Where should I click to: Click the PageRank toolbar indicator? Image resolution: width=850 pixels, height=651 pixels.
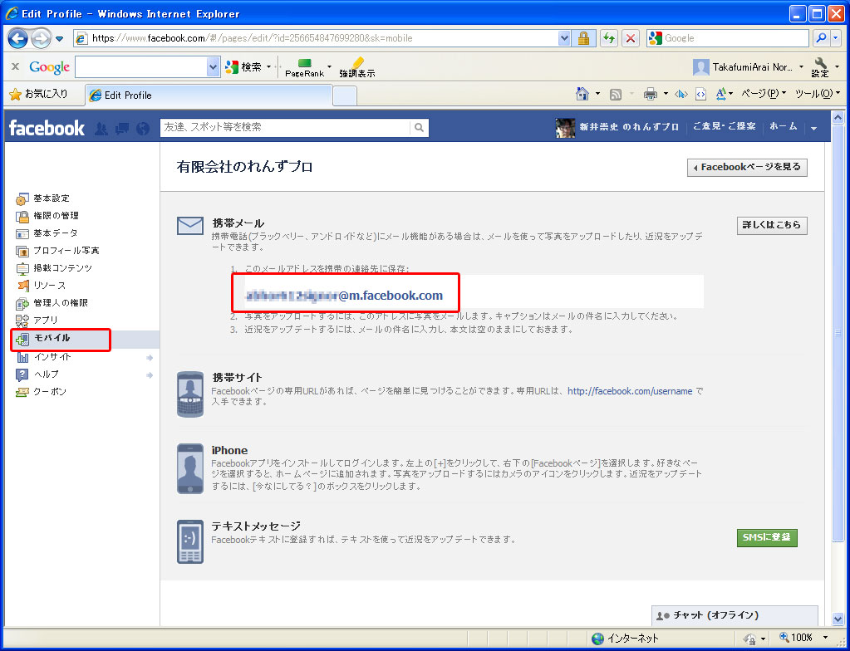[x=305, y=68]
